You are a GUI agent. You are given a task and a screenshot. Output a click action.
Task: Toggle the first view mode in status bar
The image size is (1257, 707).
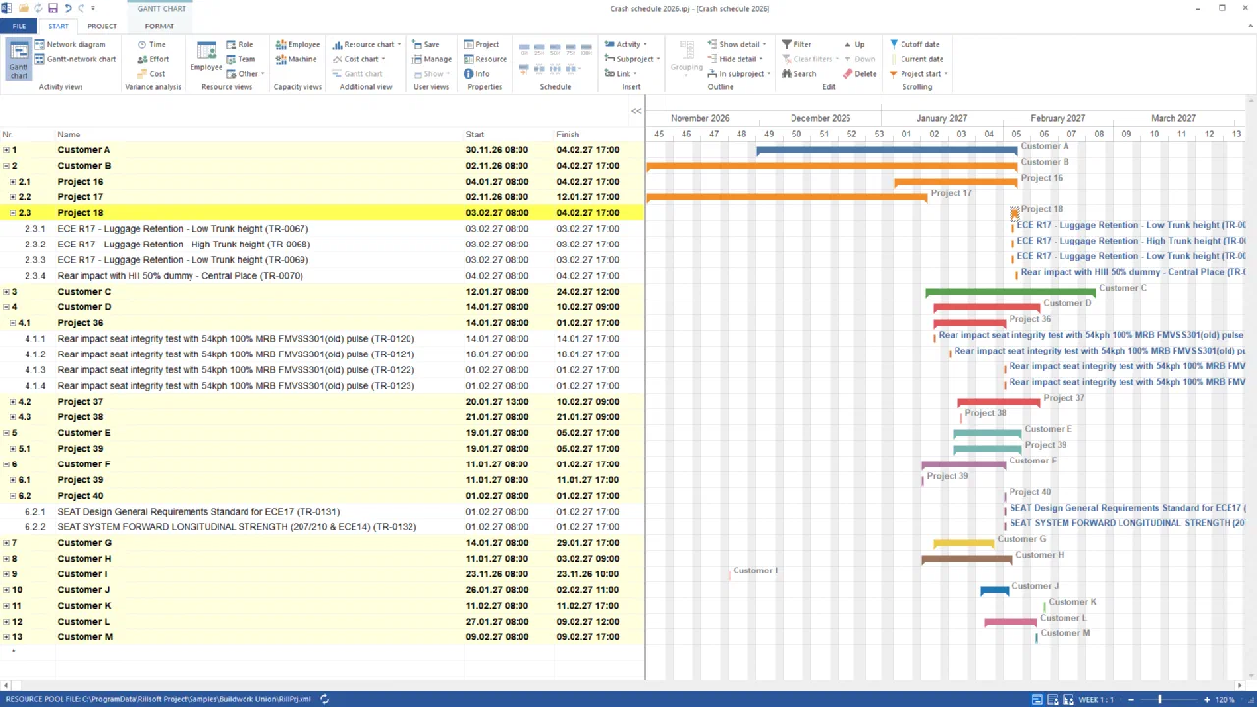[x=1037, y=699]
